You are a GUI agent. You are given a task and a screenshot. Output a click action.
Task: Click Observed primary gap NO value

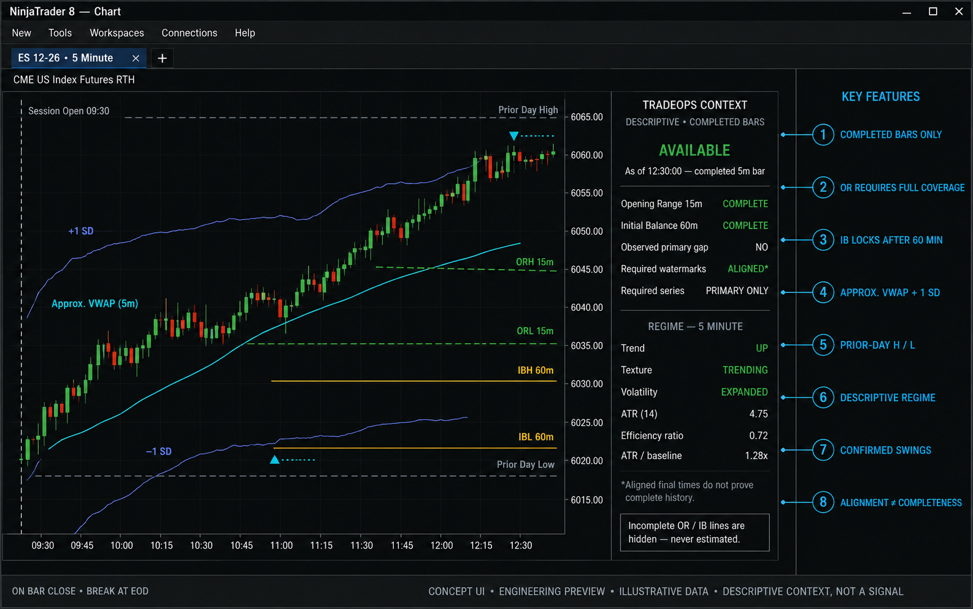click(761, 247)
